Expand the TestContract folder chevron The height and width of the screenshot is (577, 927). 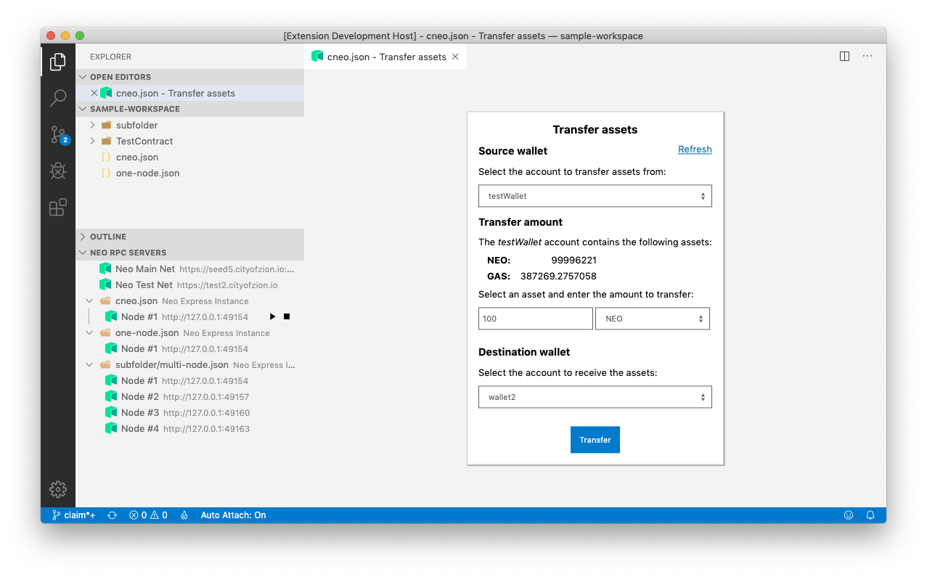(x=93, y=142)
